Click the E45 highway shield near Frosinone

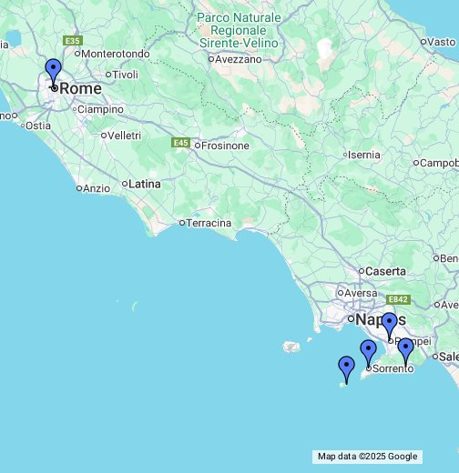pos(180,143)
